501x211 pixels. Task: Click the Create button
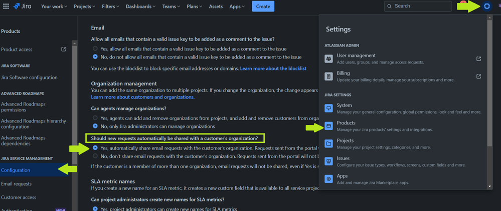(263, 6)
